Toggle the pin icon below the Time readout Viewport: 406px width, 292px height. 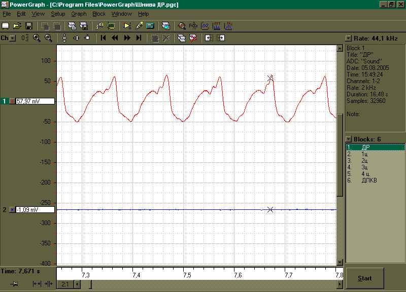pyautogui.click(x=15, y=284)
